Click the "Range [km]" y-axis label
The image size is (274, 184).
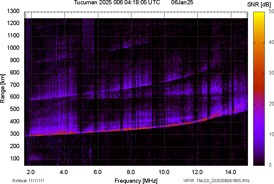[3, 88]
